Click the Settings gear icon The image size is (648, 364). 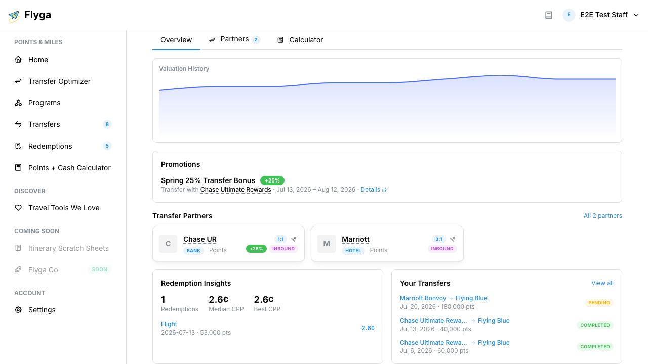tap(18, 310)
